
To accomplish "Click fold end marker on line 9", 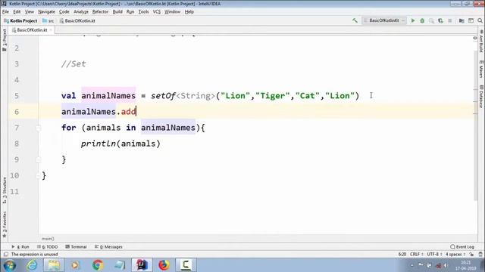I will (x=39, y=159).
